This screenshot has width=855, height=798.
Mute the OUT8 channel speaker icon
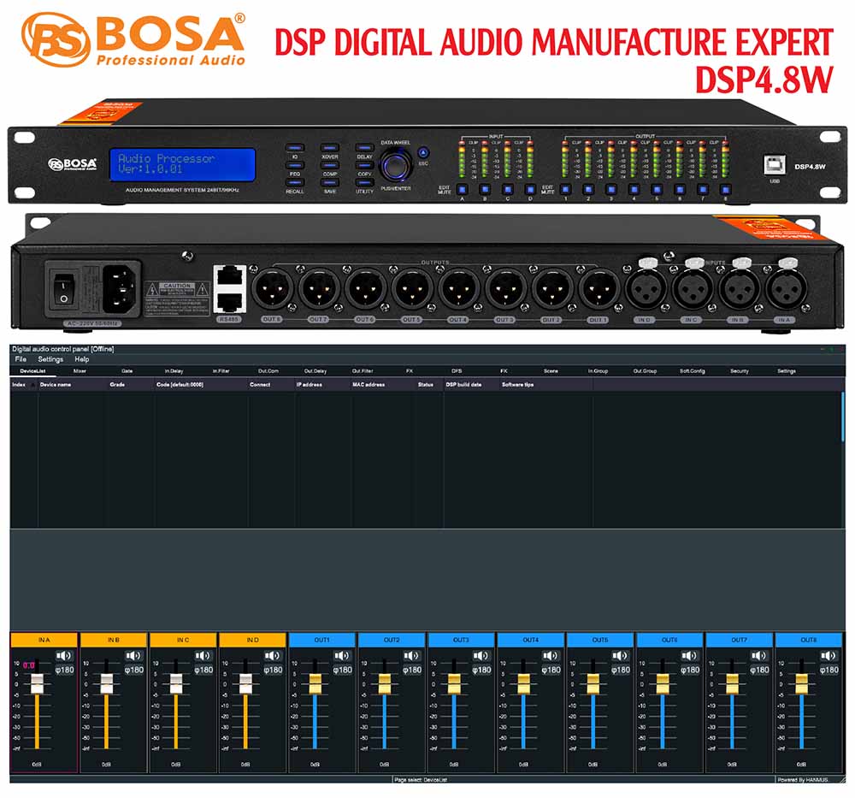828,657
